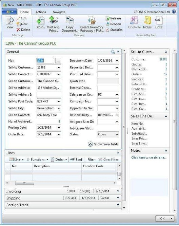The width and height of the screenshot is (179, 226).
Task: Open customer number 10000 link in FactBox
Action: [x=163, y=59]
